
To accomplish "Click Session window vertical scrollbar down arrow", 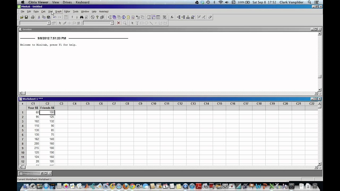I will [320, 90].
